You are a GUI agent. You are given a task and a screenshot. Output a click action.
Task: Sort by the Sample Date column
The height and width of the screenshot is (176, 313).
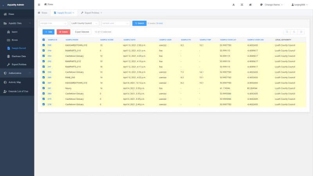(x=130, y=40)
